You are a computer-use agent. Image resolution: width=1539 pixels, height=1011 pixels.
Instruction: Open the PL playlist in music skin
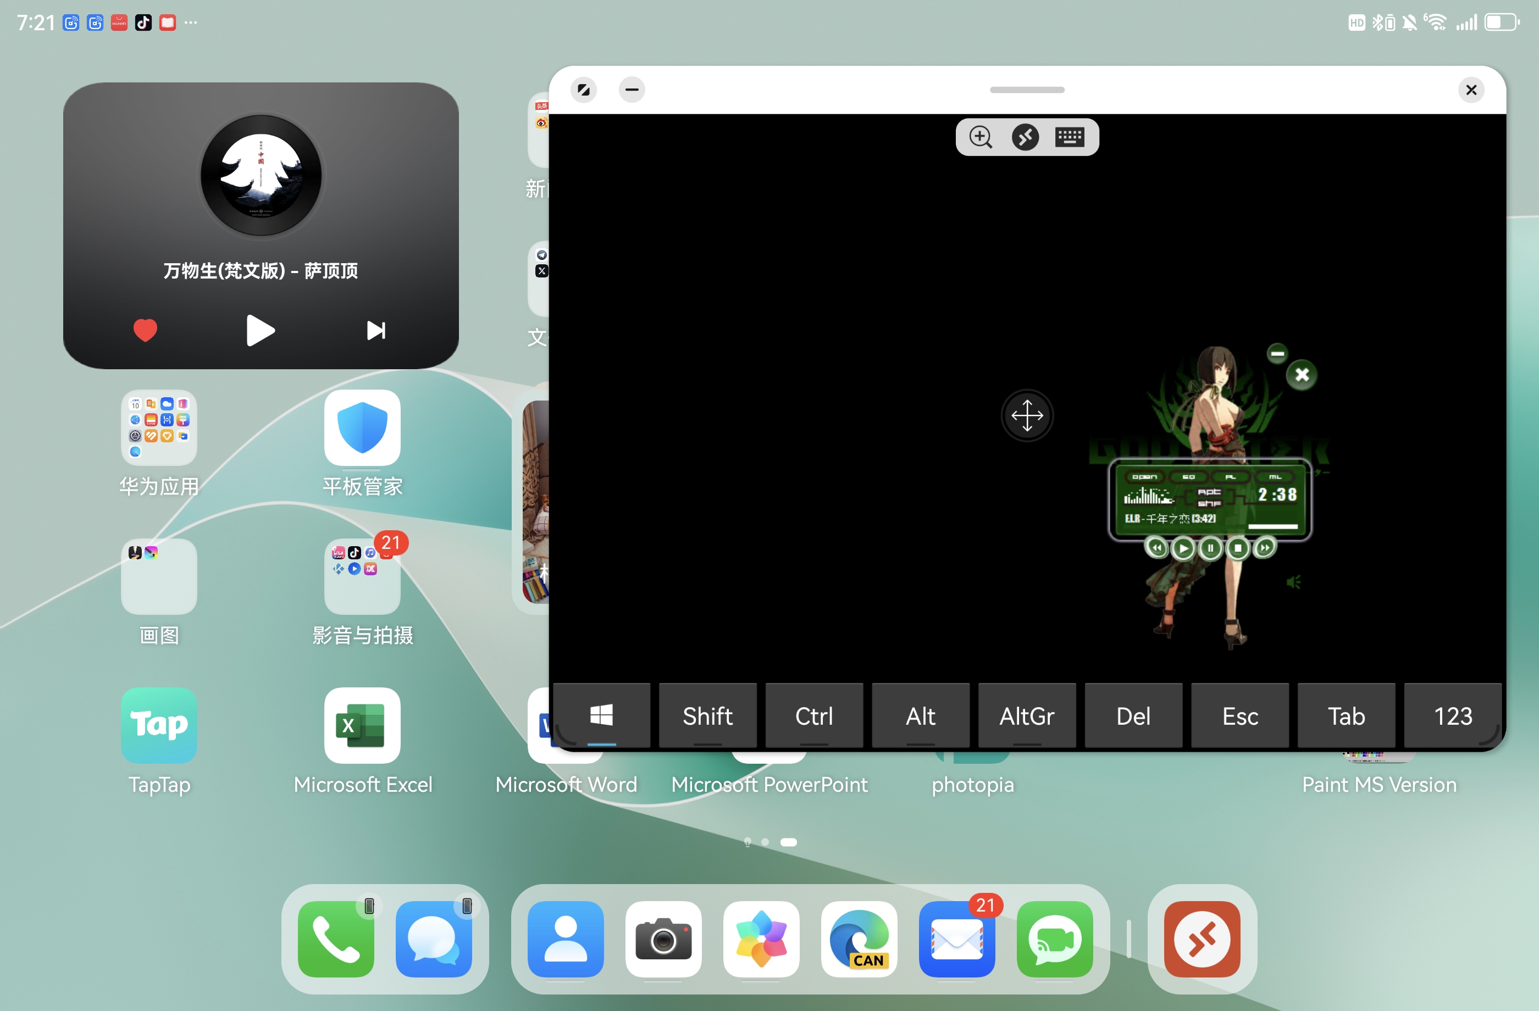(x=1231, y=477)
